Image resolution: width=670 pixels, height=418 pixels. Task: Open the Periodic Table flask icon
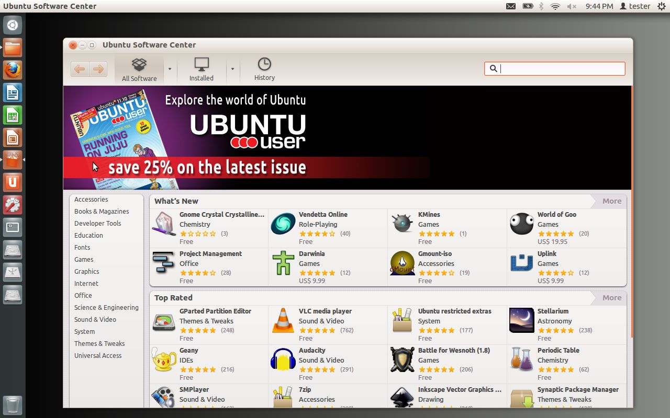(522, 360)
